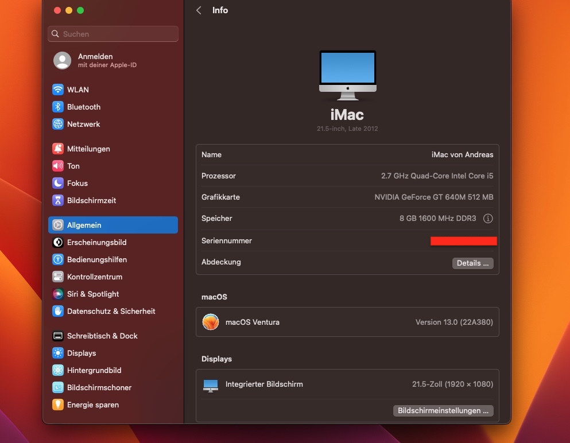Open Bedienungshilfen settings
The width and height of the screenshot is (570, 443).
tap(113, 259)
